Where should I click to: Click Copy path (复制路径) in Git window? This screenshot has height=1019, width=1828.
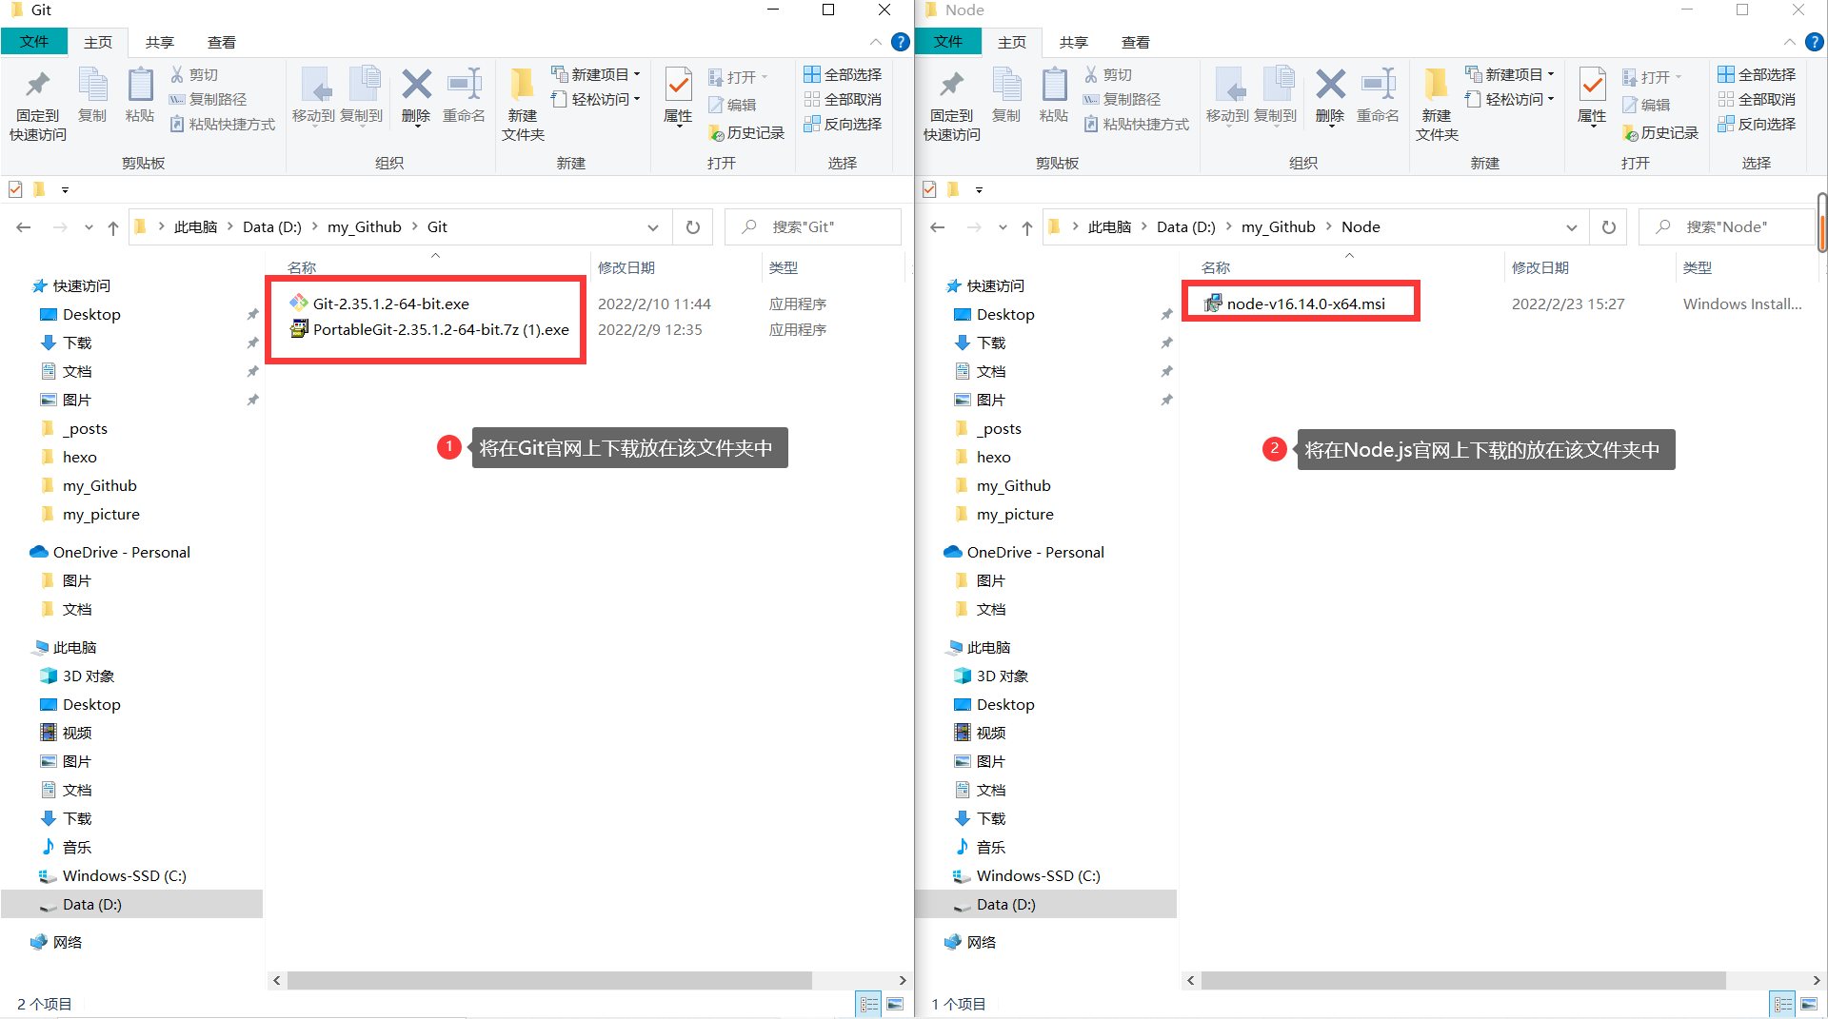click(x=209, y=99)
